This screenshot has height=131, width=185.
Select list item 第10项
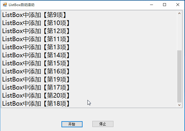point(89,23)
